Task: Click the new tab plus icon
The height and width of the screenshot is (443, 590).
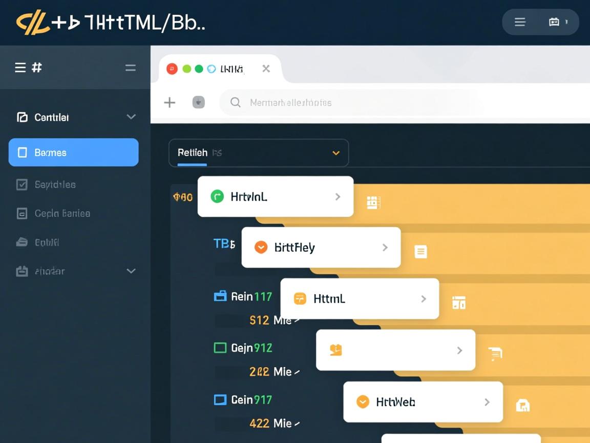Action: [170, 103]
